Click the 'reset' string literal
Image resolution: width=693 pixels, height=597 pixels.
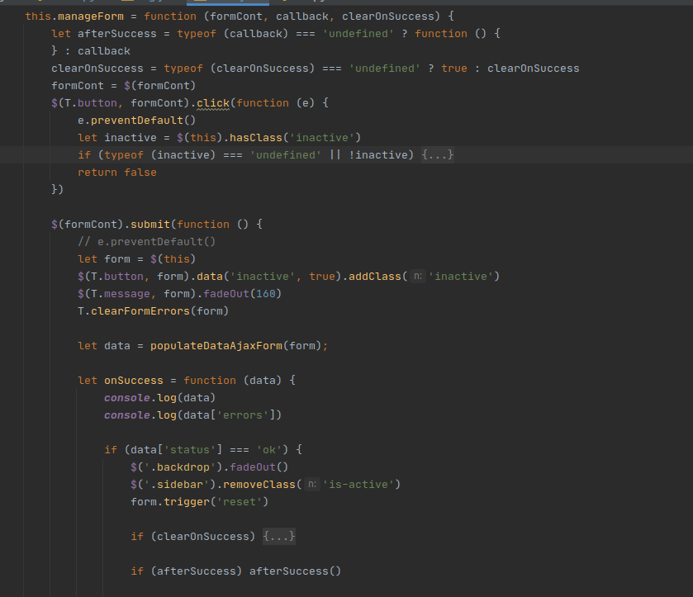coord(239,502)
